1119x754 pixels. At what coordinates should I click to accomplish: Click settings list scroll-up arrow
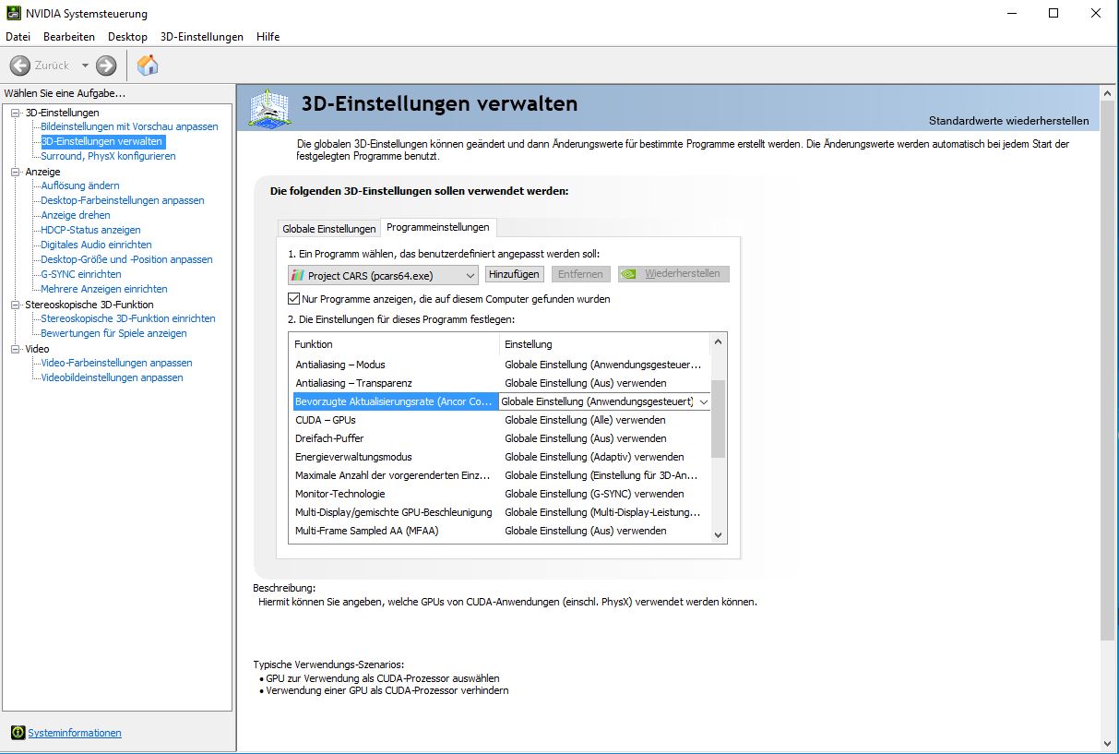pos(719,342)
